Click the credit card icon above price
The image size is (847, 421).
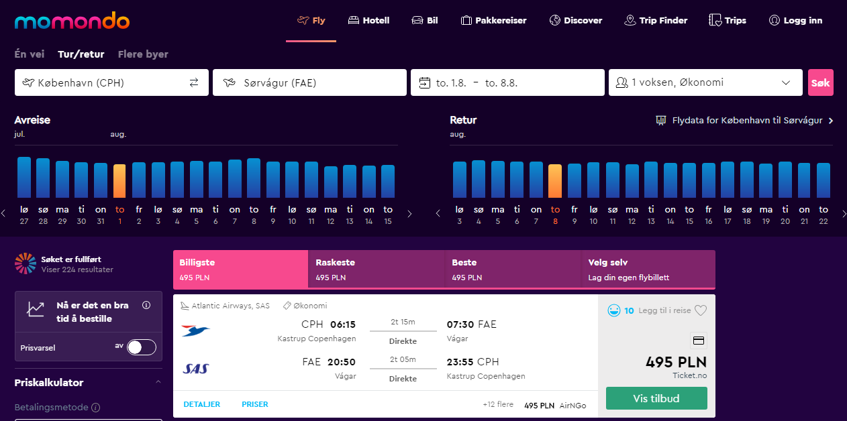point(698,341)
